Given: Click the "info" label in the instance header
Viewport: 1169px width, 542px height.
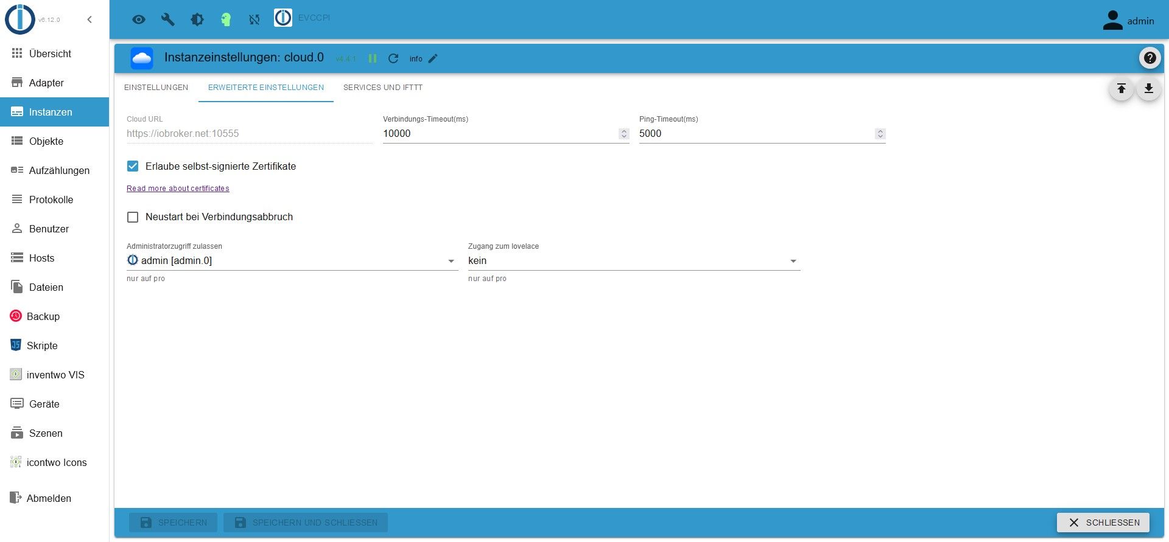Looking at the screenshot, I should tap(416, 59).
